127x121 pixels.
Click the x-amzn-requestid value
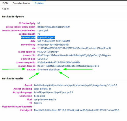59,62
